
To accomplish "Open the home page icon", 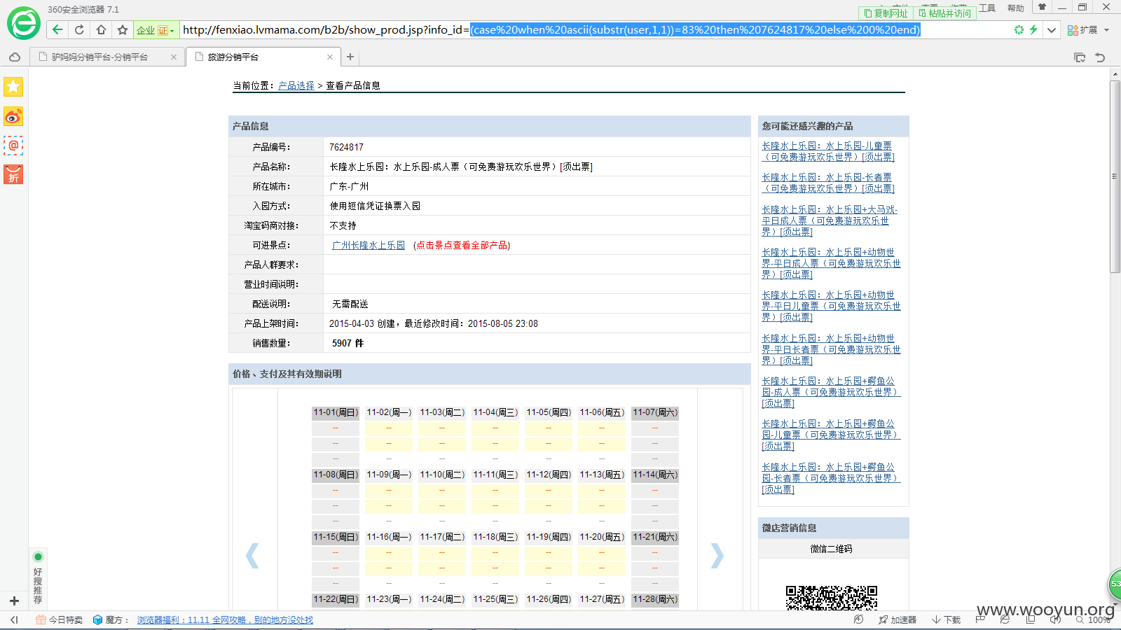I will (101, 29).
